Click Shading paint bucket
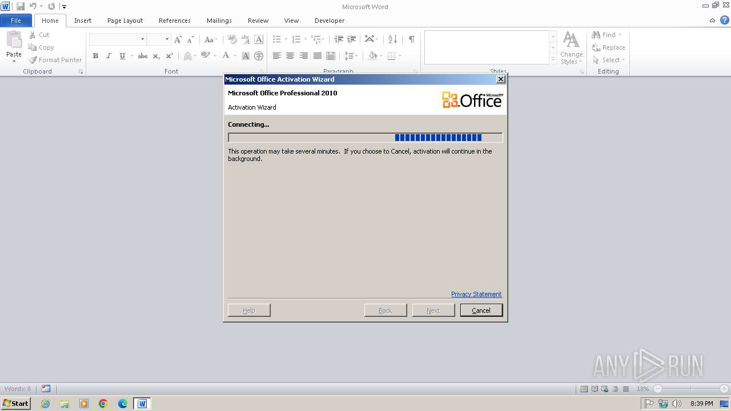Image resolution: width=731 pixels, height=411 pixels. coord(372,56)
